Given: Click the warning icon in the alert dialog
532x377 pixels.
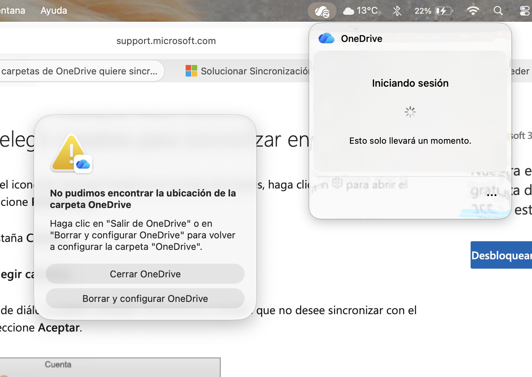Looking at the screenshot, I should point(72,153).
